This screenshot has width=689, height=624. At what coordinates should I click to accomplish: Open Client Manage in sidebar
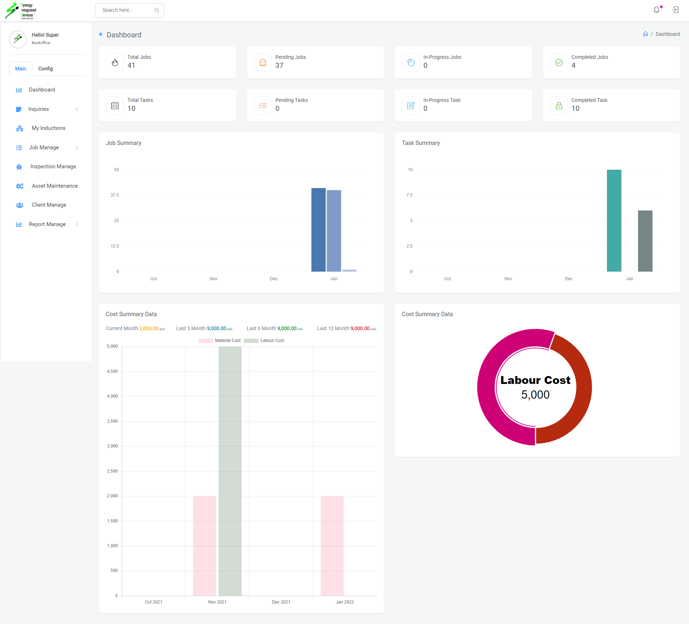click(49, 205)
